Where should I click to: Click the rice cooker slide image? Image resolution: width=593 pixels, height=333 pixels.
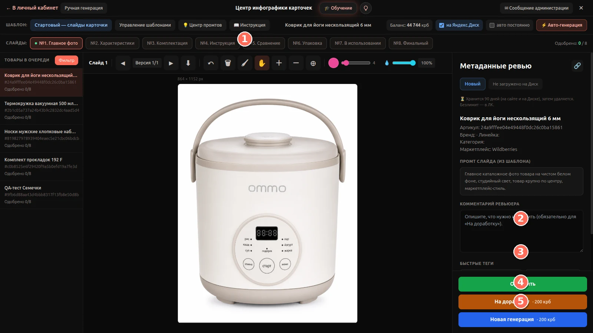click(268, 203)
